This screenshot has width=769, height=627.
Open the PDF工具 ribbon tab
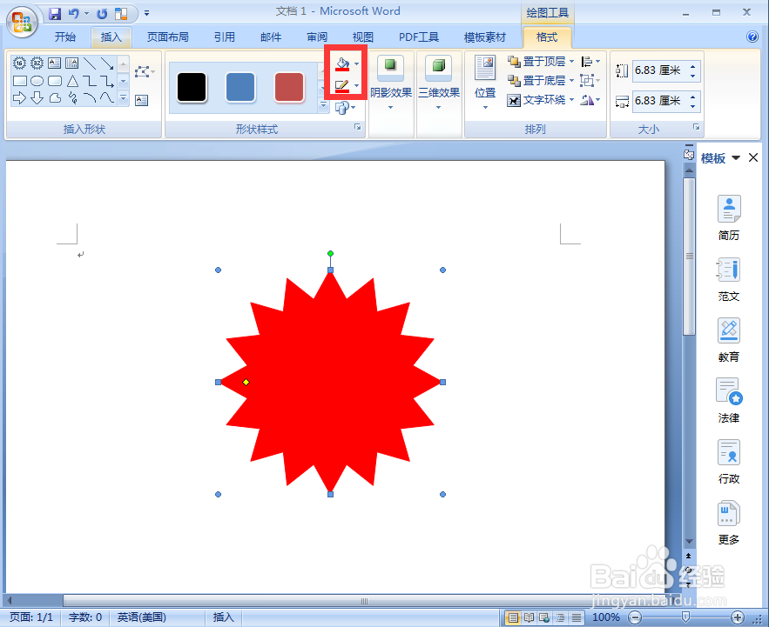(418, 37)
